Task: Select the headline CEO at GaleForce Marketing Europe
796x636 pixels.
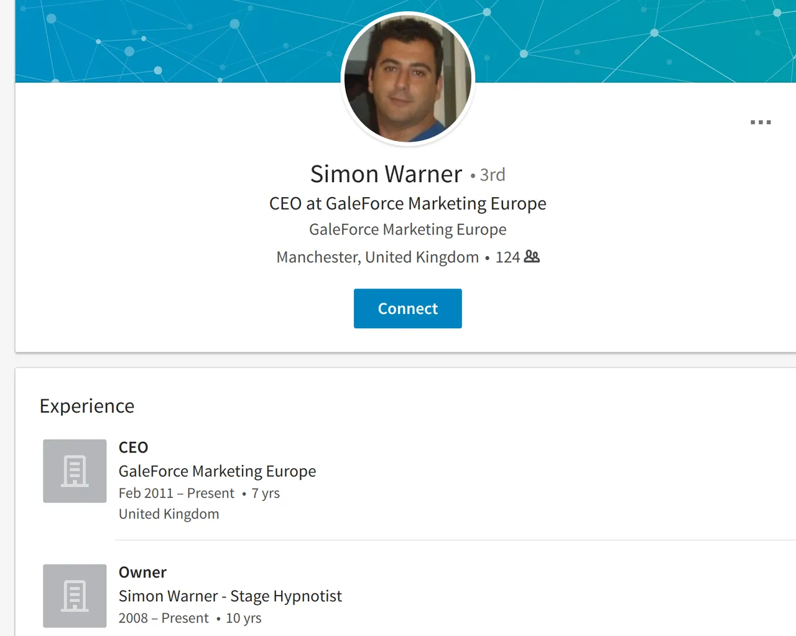Action: point(408,204)
